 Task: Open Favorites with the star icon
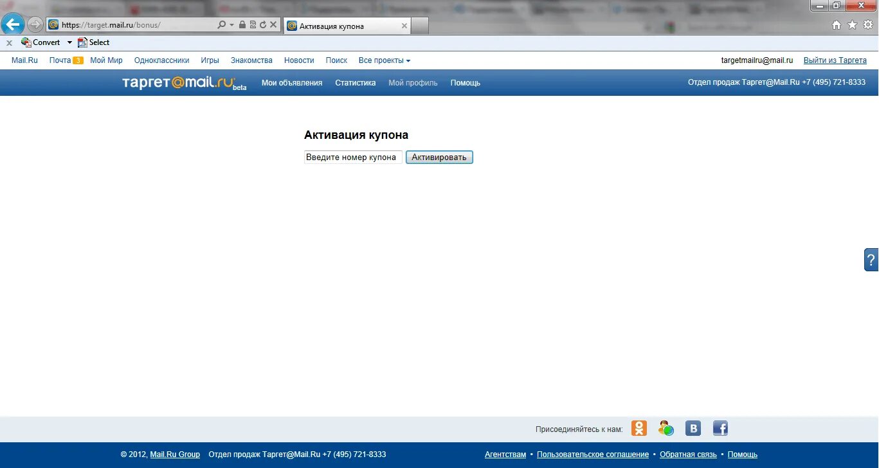[x=853, y=25]
